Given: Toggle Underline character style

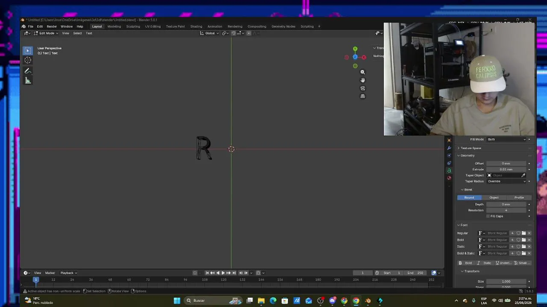Looking at the screenshot, I should [503, 263].
